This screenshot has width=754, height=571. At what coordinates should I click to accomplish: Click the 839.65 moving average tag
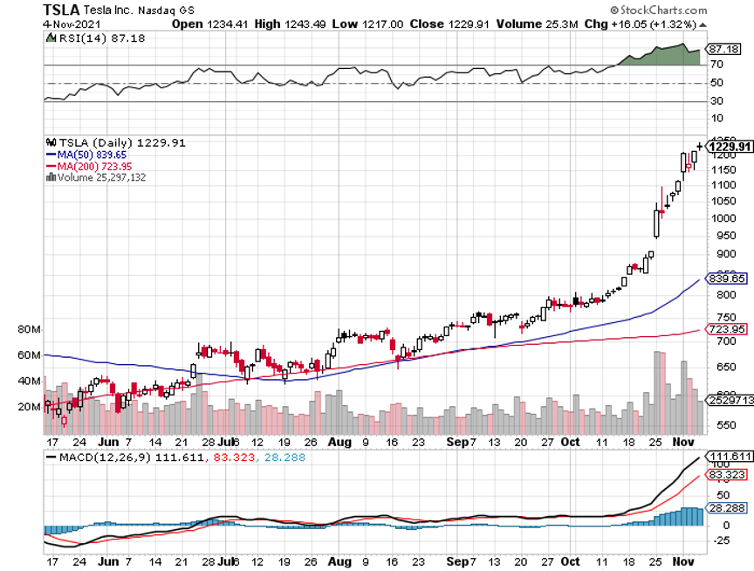726,279
